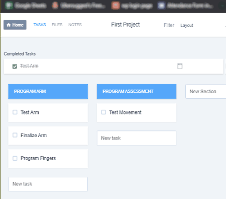Click the red bug icon on second browser tab
Screen dimensions: 226x199
pyautogui.click(x=55, y=6)
